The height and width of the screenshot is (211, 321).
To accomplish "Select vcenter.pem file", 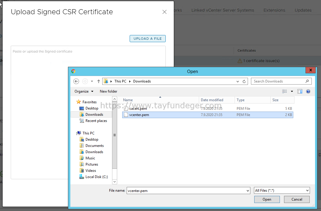I will pos(207,115).
